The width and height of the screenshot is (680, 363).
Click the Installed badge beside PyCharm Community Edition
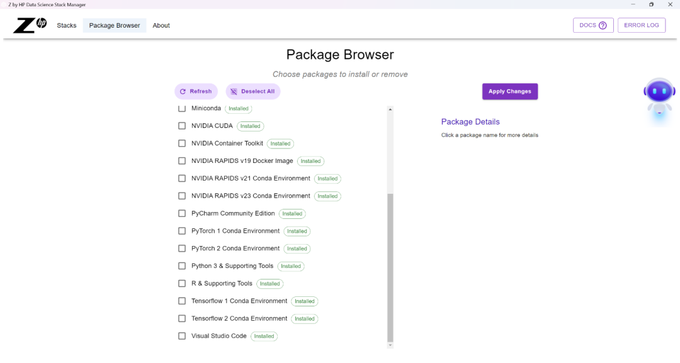(x=292, y=213)
